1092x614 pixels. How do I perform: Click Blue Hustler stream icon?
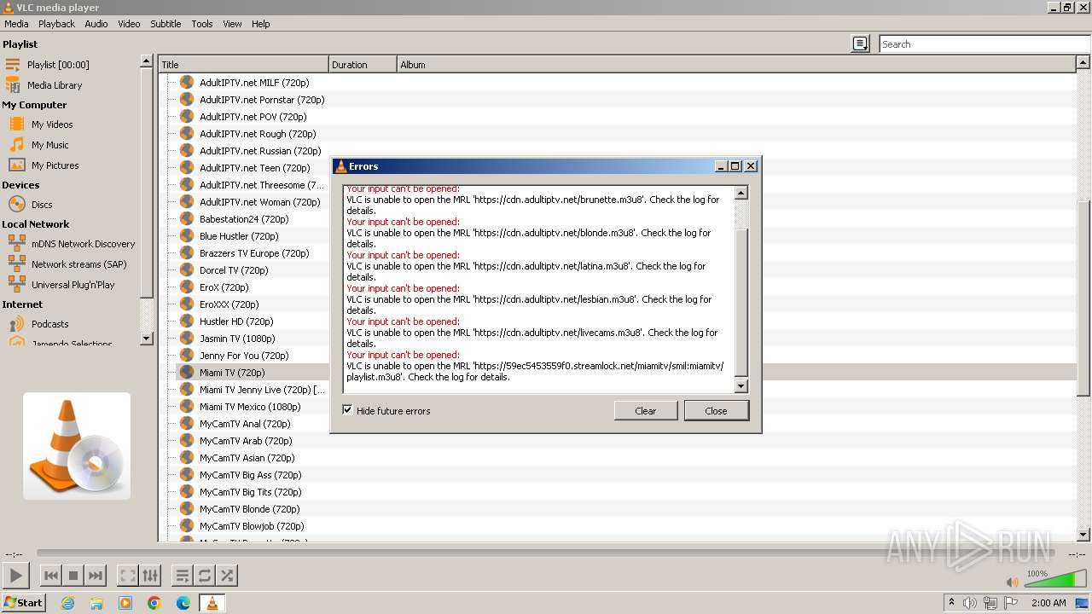(x=187, y=236)
